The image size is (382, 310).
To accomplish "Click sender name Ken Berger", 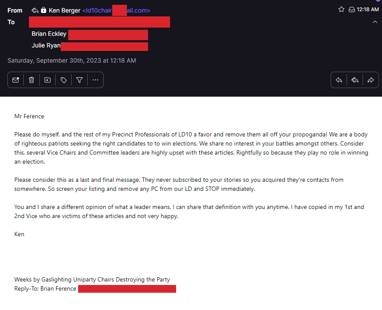I will tap(65, 10).
